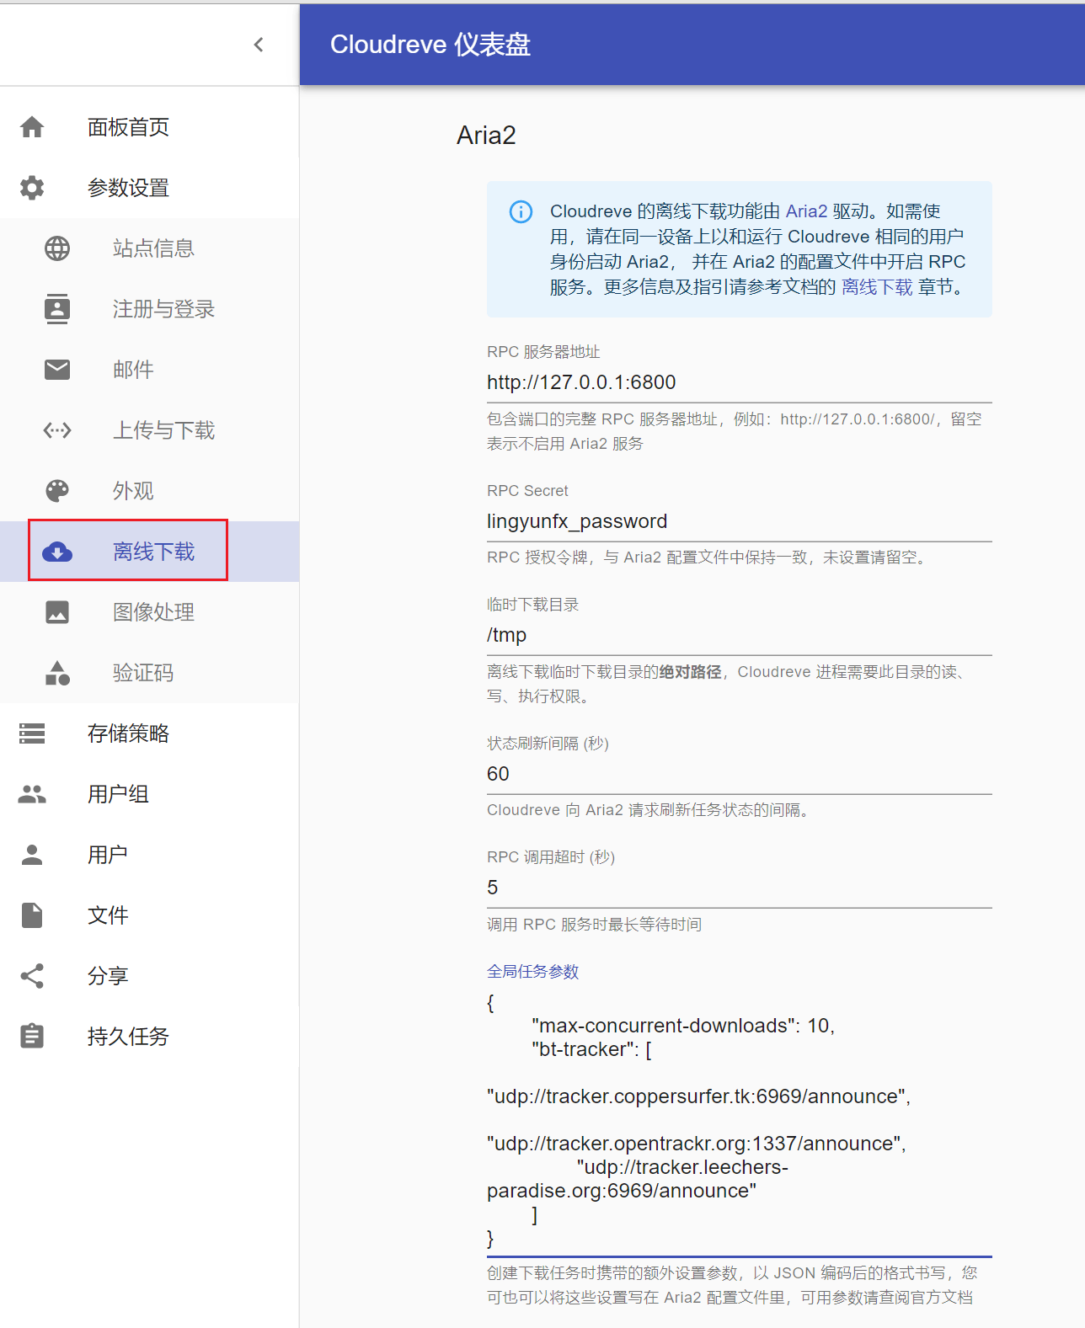Go to 站点信息 settings
This screenshot has height=1328, width=1085.
point(149,248)
